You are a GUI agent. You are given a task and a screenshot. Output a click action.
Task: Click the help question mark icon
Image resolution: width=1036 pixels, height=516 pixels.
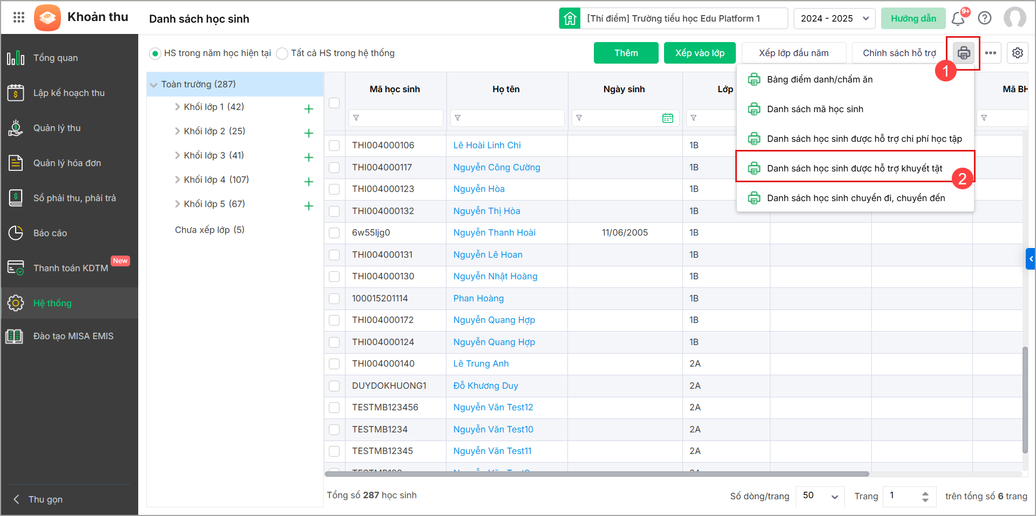coord(985,18)
